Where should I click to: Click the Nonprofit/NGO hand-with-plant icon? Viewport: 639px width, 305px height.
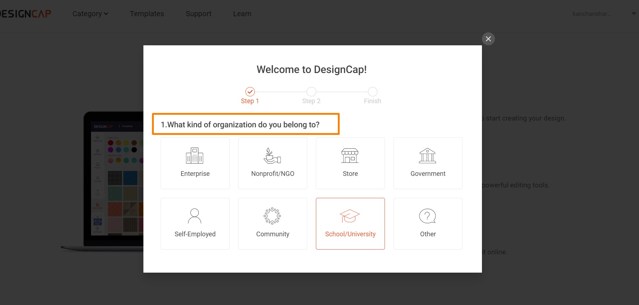(x=272, y=156)
